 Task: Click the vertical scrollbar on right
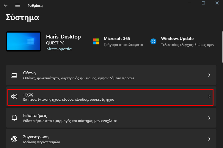click(x=222, y=47)
